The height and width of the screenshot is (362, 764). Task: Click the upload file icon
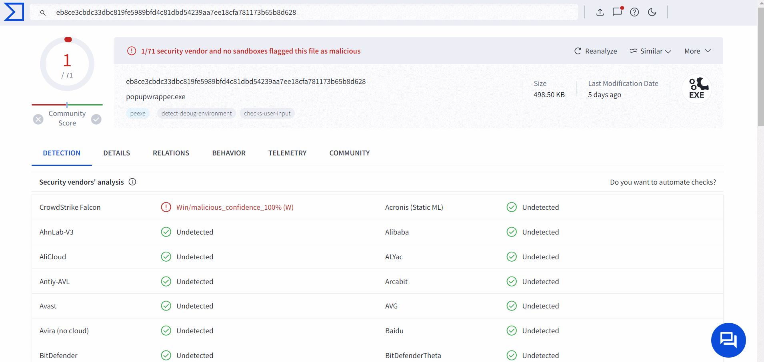click(x=600, y=12)
